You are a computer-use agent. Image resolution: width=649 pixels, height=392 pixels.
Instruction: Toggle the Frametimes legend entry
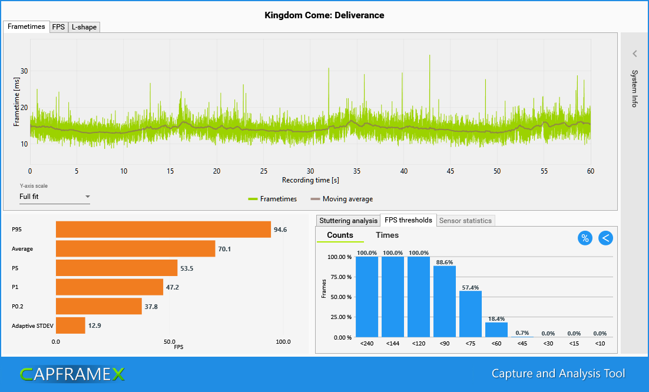pyautogui.click(x=272, y=199)
